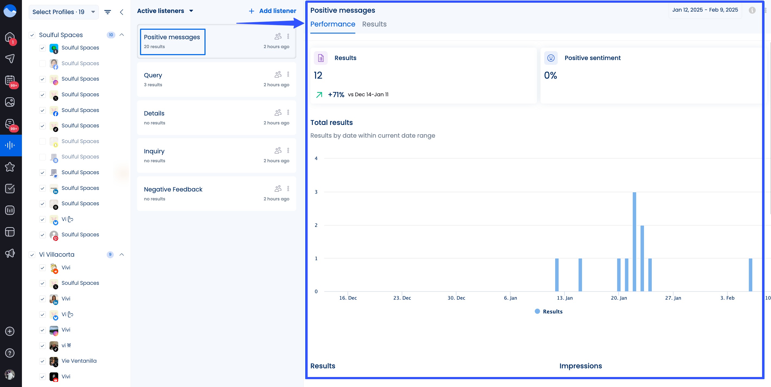
Task: Open the Jan 12 - Feb 9 date range picker
Action: click(x=705, y=9)
